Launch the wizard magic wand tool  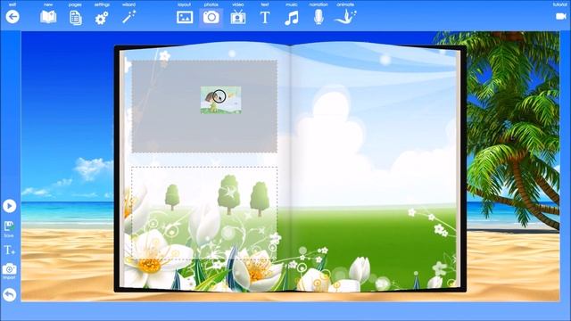coord(128,17)
